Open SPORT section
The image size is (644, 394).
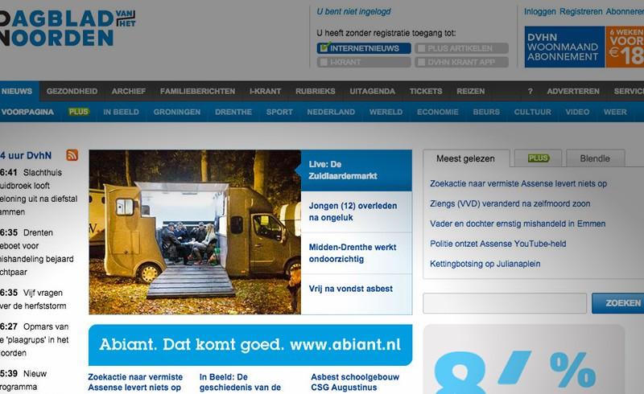coord(279,112)
